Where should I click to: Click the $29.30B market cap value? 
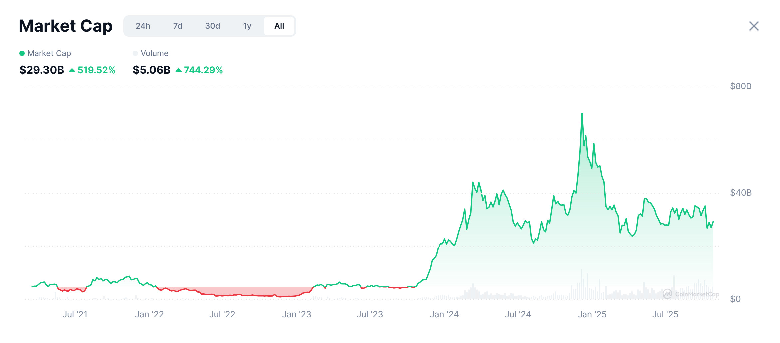42,70
